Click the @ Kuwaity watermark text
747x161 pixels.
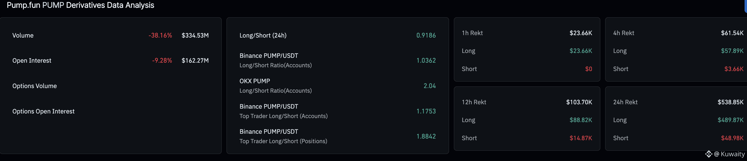point(729,154)
